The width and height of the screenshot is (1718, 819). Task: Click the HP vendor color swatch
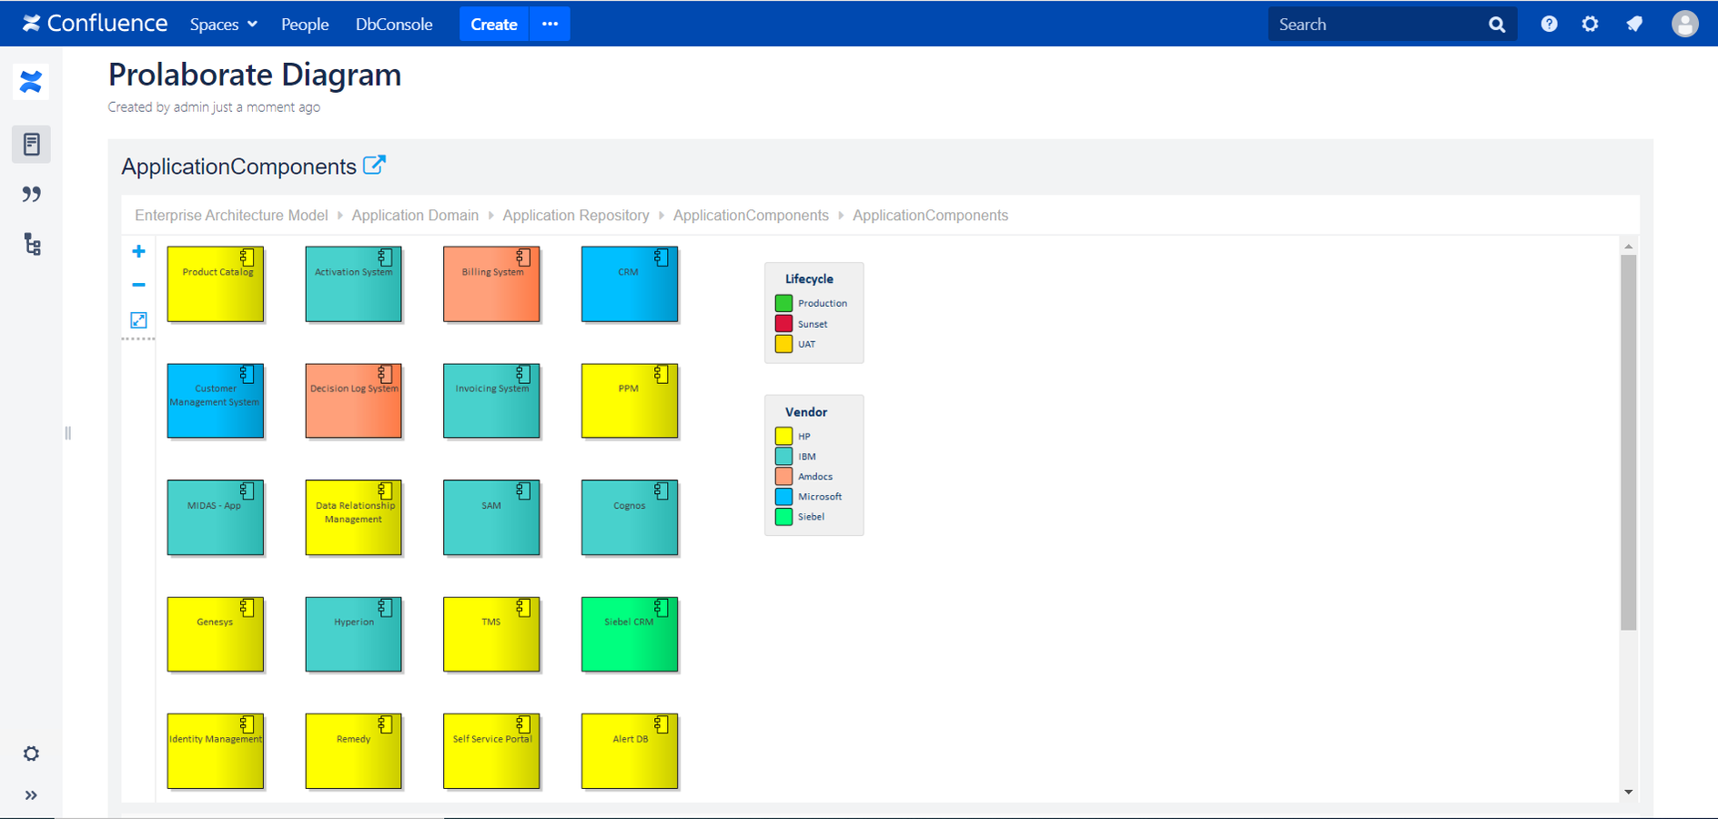783,436
